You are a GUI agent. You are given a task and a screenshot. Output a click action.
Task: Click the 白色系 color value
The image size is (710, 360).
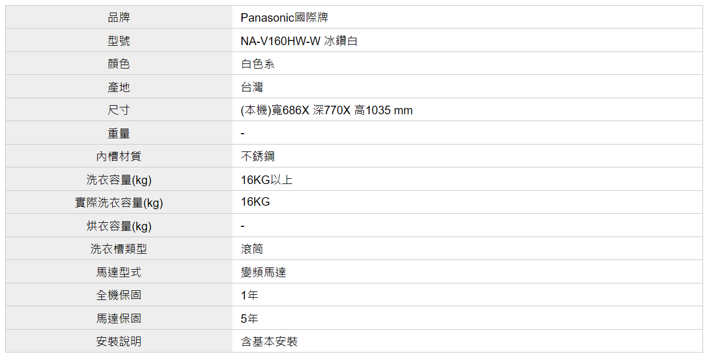click(x=257, y=64)
